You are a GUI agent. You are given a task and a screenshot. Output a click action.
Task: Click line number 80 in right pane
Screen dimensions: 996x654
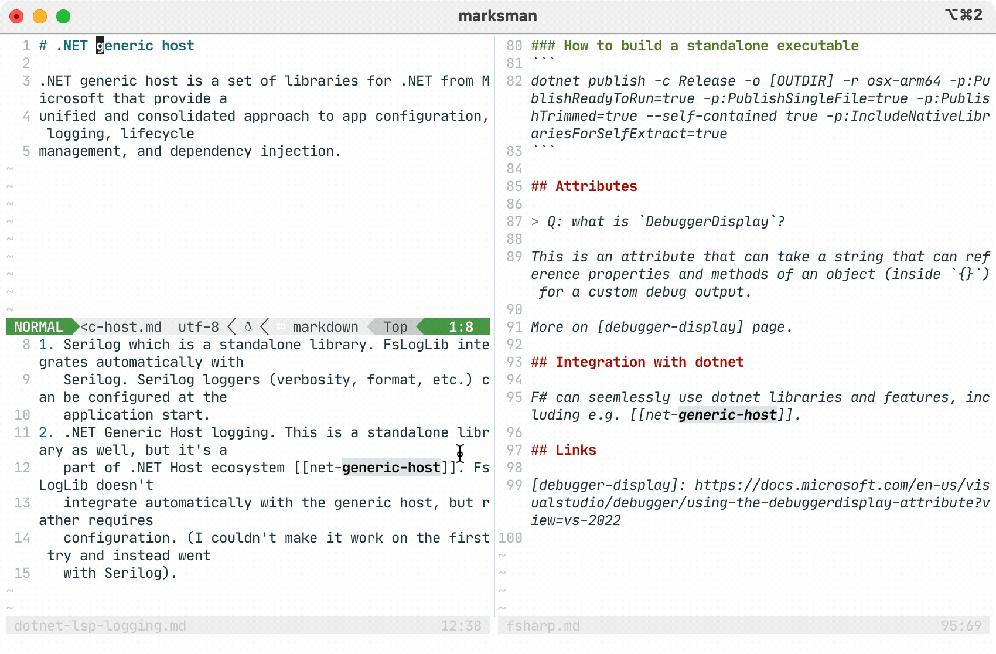pyautogui.click(x=514, y=46)
